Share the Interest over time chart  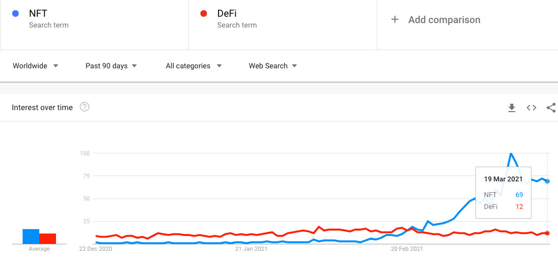551,108
